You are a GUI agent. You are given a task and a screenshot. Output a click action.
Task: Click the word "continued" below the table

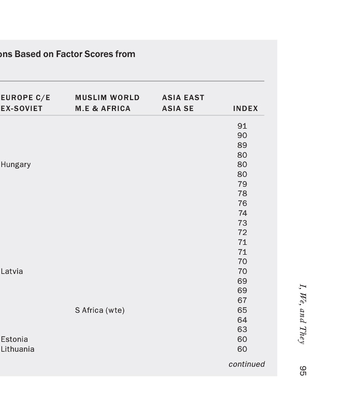coord(247,364)
